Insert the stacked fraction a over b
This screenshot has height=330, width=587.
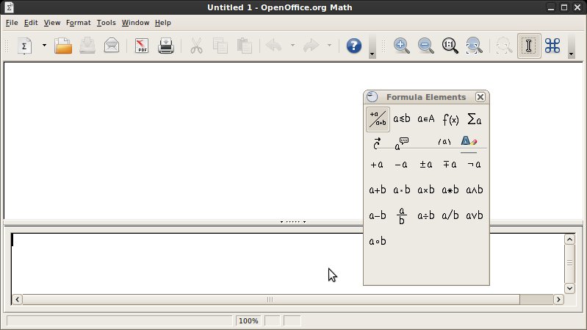click(x=402, y=216)
